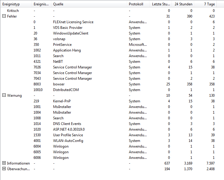Sort by Ereignis... ID column header
The height and width of the screenshot is (180, 224).
[41, 4]
